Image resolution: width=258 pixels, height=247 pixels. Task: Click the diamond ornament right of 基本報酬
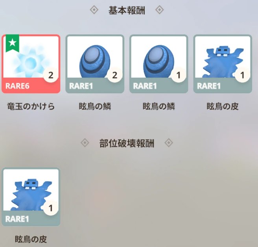coord(159,10)
